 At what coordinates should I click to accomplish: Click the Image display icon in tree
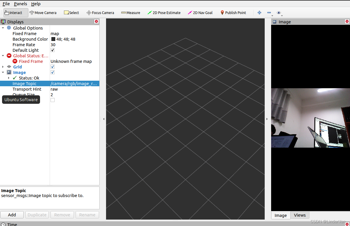[9, 72]
